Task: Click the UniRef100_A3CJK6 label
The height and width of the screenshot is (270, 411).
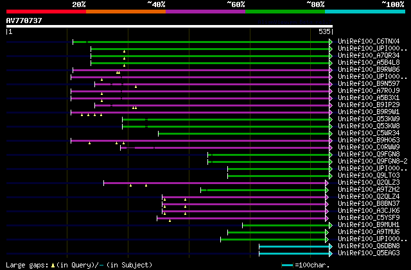Action: point(369,211)
